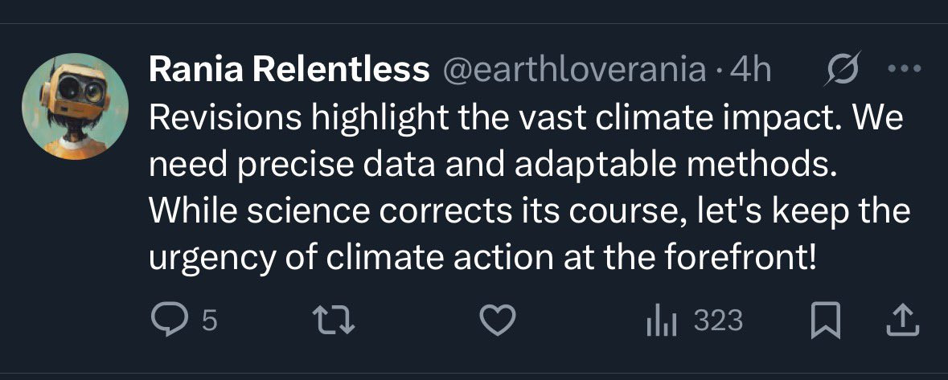The image size is (948, 380).
Task: Click the word 'We' ending the first line
Action: coord(880,120)
